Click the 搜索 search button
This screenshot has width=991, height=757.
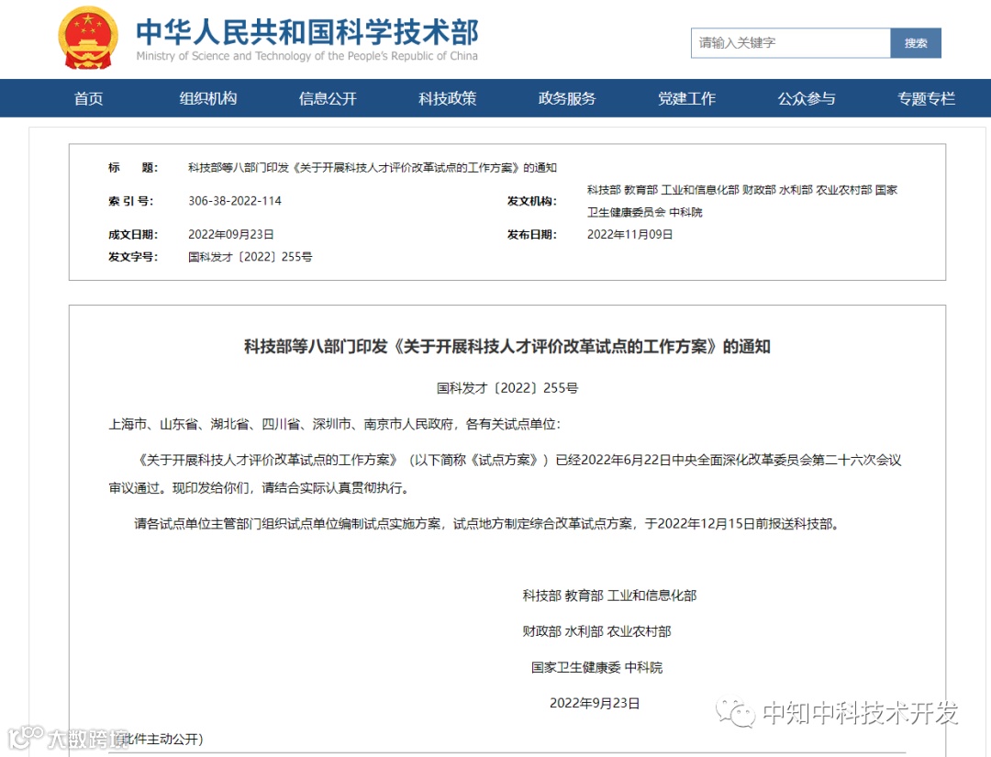916,43
